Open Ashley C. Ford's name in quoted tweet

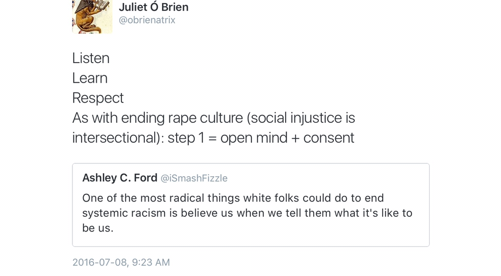pyautogui.click(x=119, y=178)
